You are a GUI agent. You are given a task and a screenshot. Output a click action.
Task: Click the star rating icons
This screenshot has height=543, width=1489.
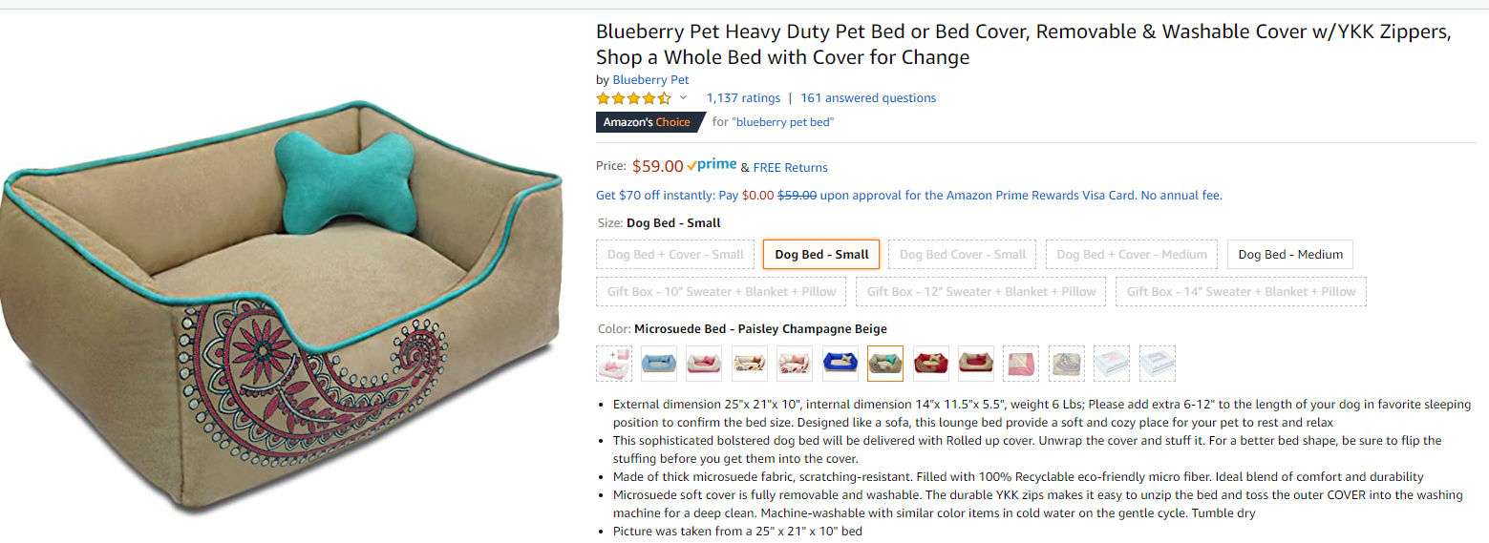click(633, 98)
